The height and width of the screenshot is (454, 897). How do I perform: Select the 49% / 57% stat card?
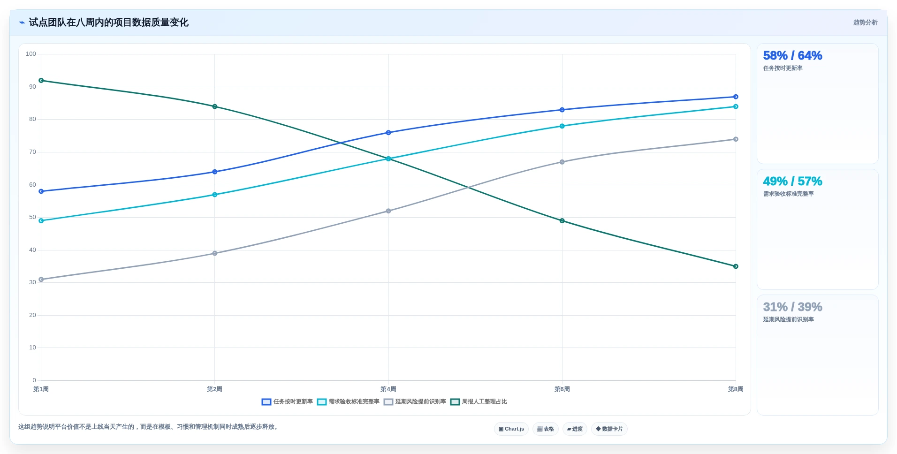click(818, 229)
